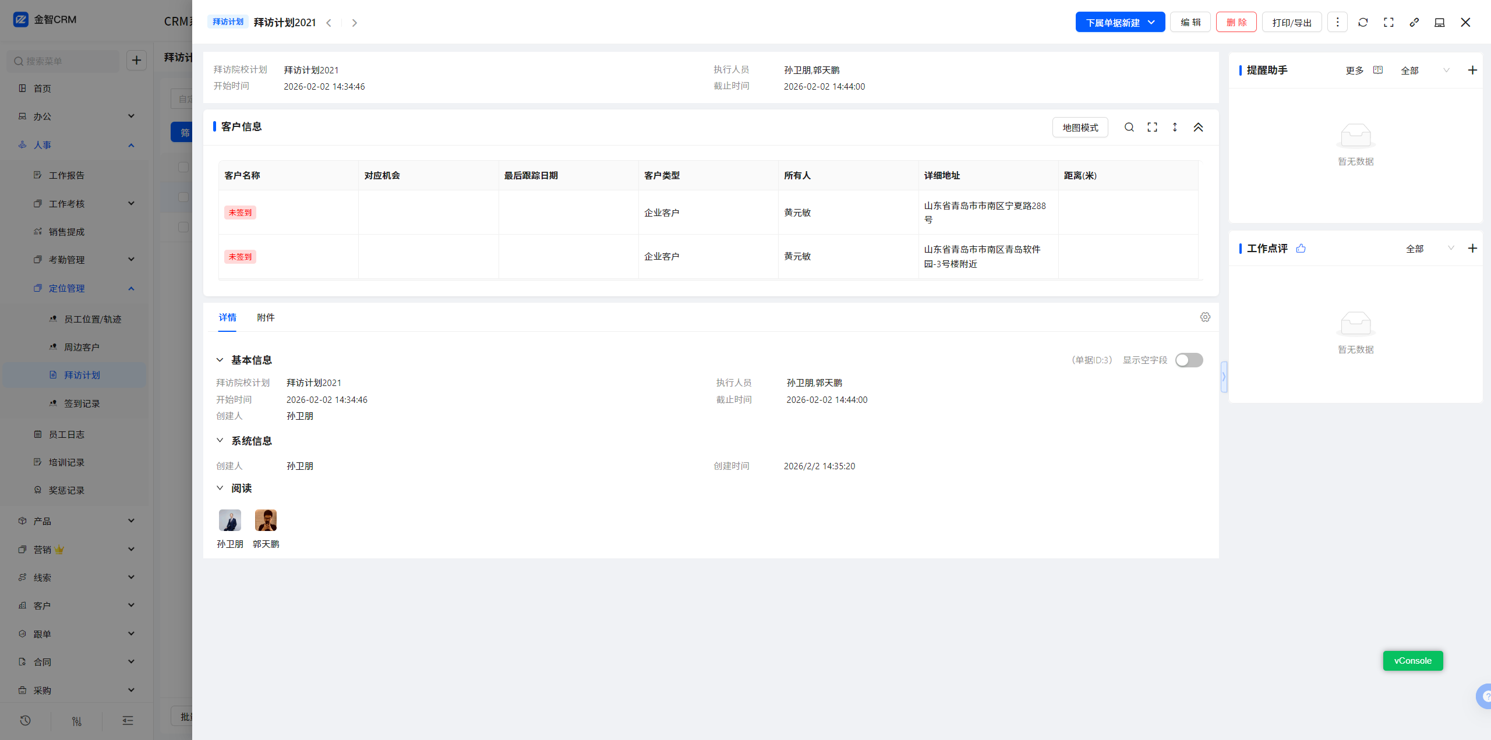Select 详情 tab

tap(227, 317)
